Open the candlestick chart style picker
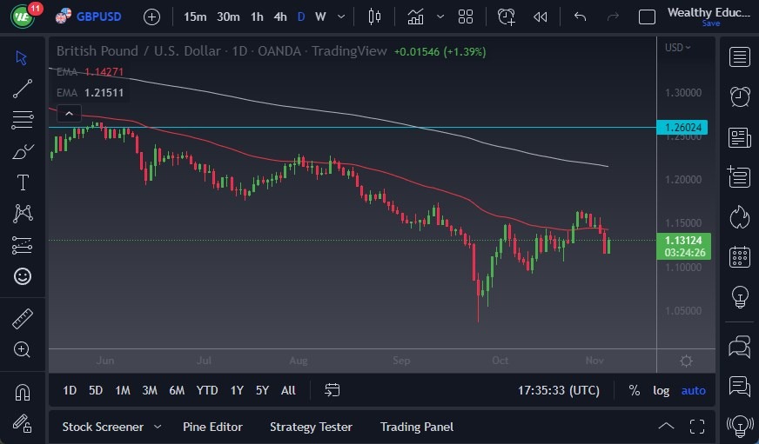 (x=375, y=17)
